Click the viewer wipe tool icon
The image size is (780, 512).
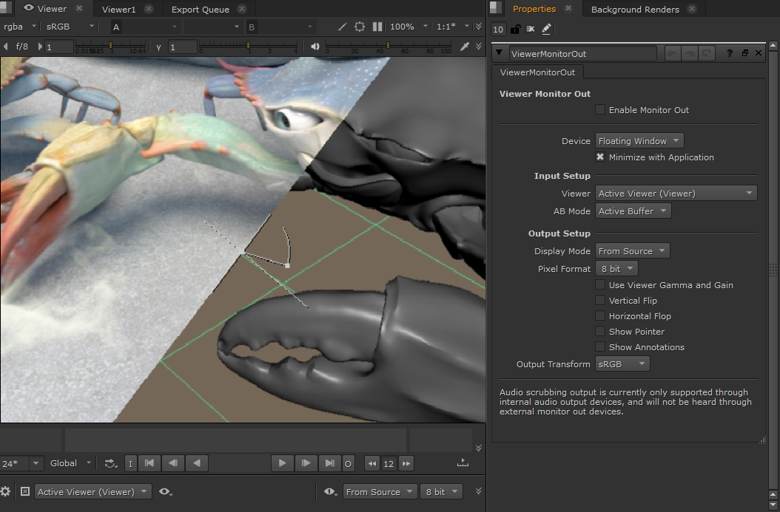(342, 27)
